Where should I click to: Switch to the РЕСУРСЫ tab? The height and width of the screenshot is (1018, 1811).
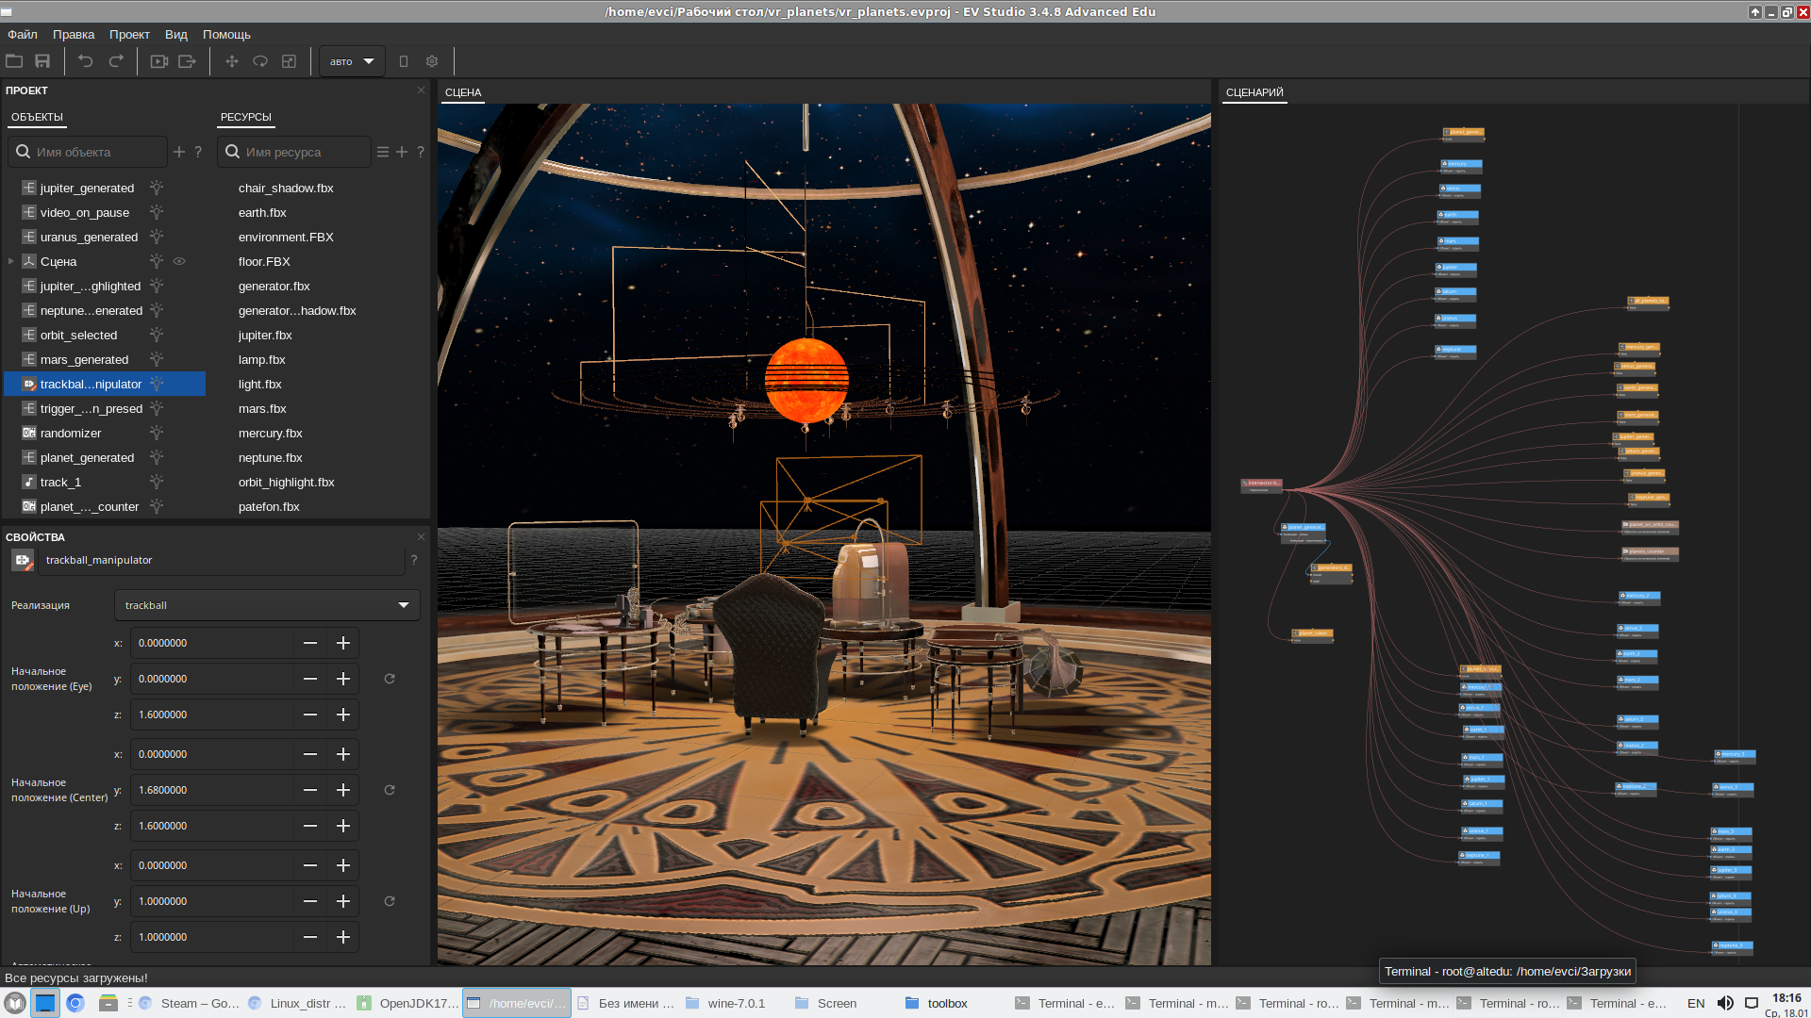[x=245, y=117]
